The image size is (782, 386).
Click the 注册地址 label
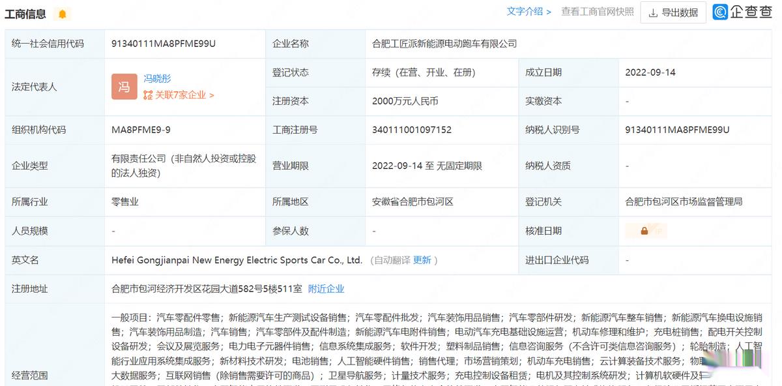pos(30,289)
